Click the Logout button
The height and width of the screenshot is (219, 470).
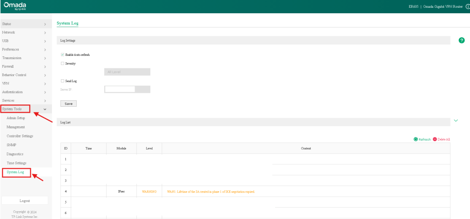[25, 201]
